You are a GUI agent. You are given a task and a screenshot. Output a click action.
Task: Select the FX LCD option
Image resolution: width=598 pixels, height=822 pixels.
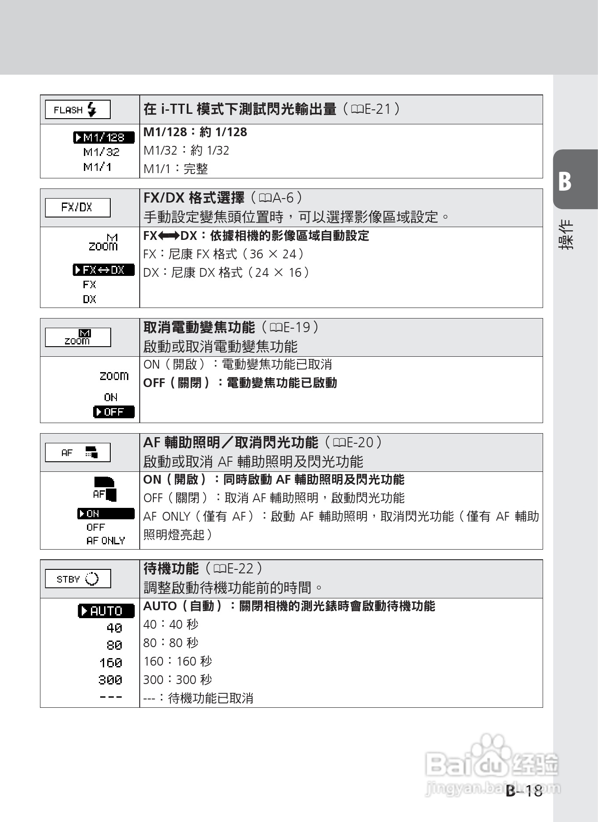(89, 285)
